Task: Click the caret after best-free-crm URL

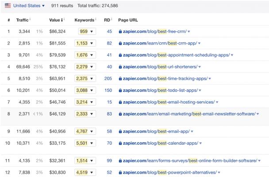Action: point(189,32)
